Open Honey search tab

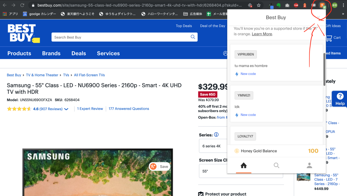pyautogui.click(x=276, y=165)
